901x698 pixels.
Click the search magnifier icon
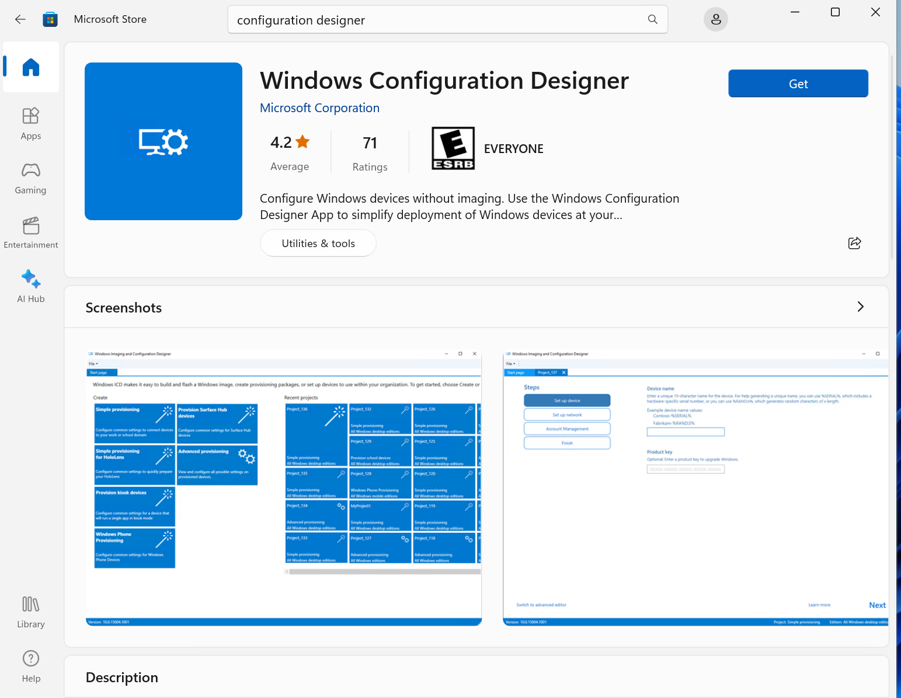652,19
